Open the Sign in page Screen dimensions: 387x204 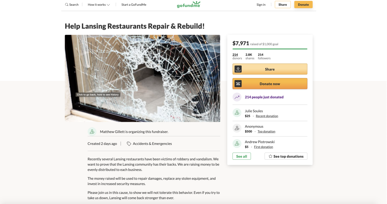[261, 5]
